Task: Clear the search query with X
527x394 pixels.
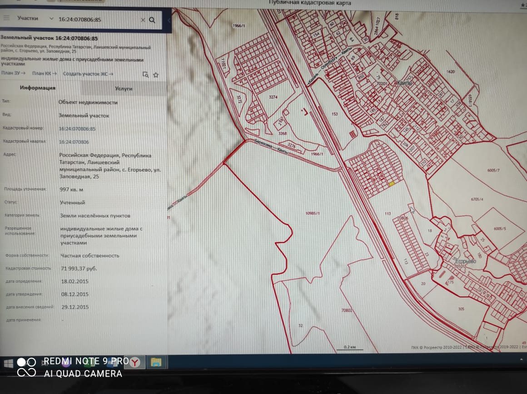Action: (143, 20)
